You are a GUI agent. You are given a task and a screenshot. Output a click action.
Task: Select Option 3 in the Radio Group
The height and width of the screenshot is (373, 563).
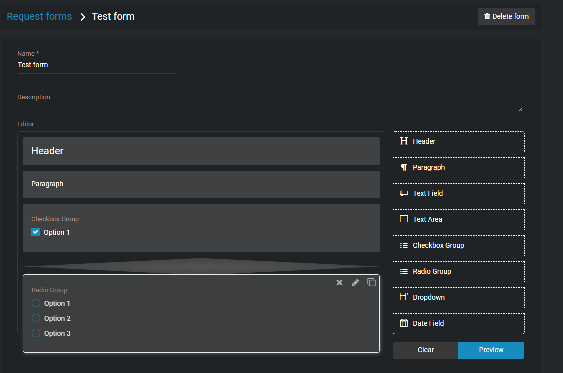(35, 333)
